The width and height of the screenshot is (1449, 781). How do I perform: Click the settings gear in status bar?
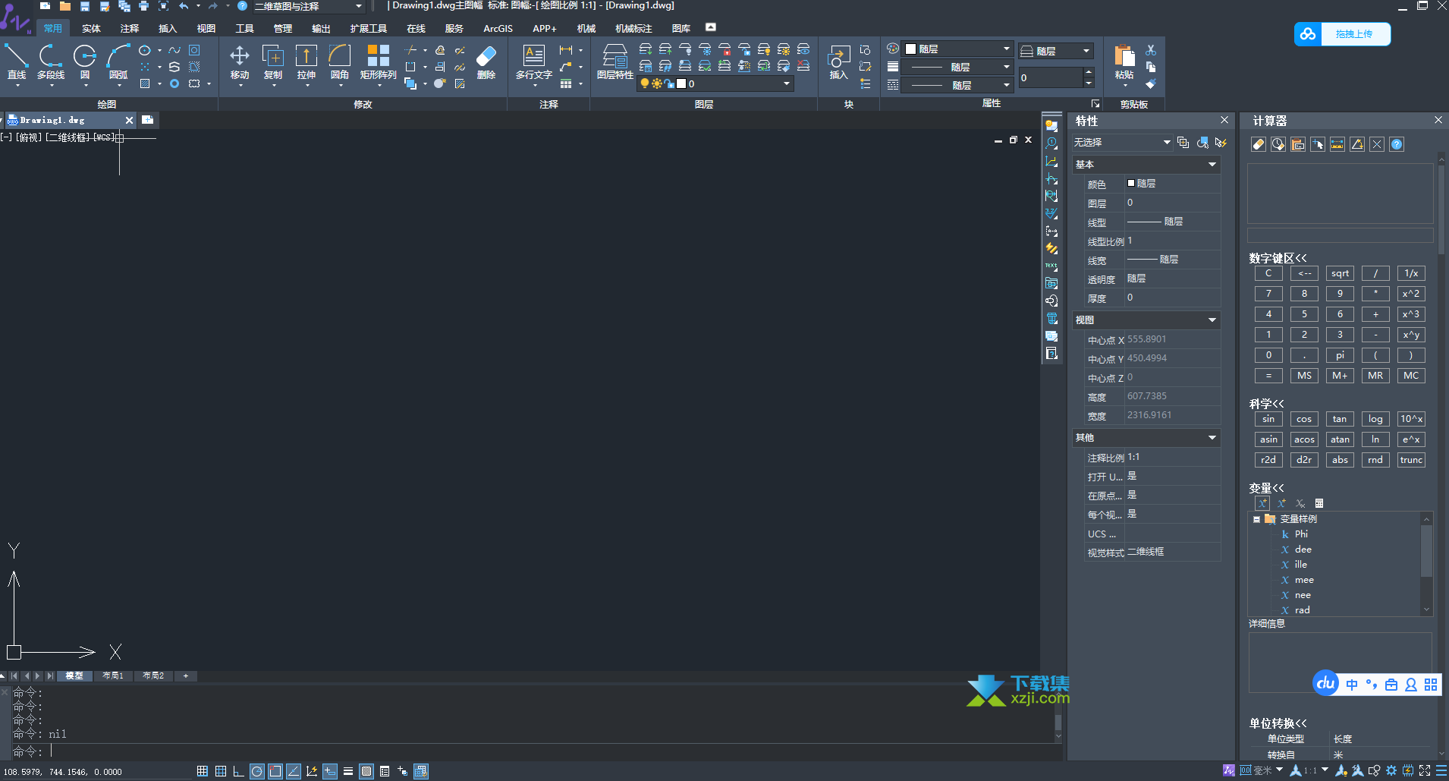click(1391, 770)
